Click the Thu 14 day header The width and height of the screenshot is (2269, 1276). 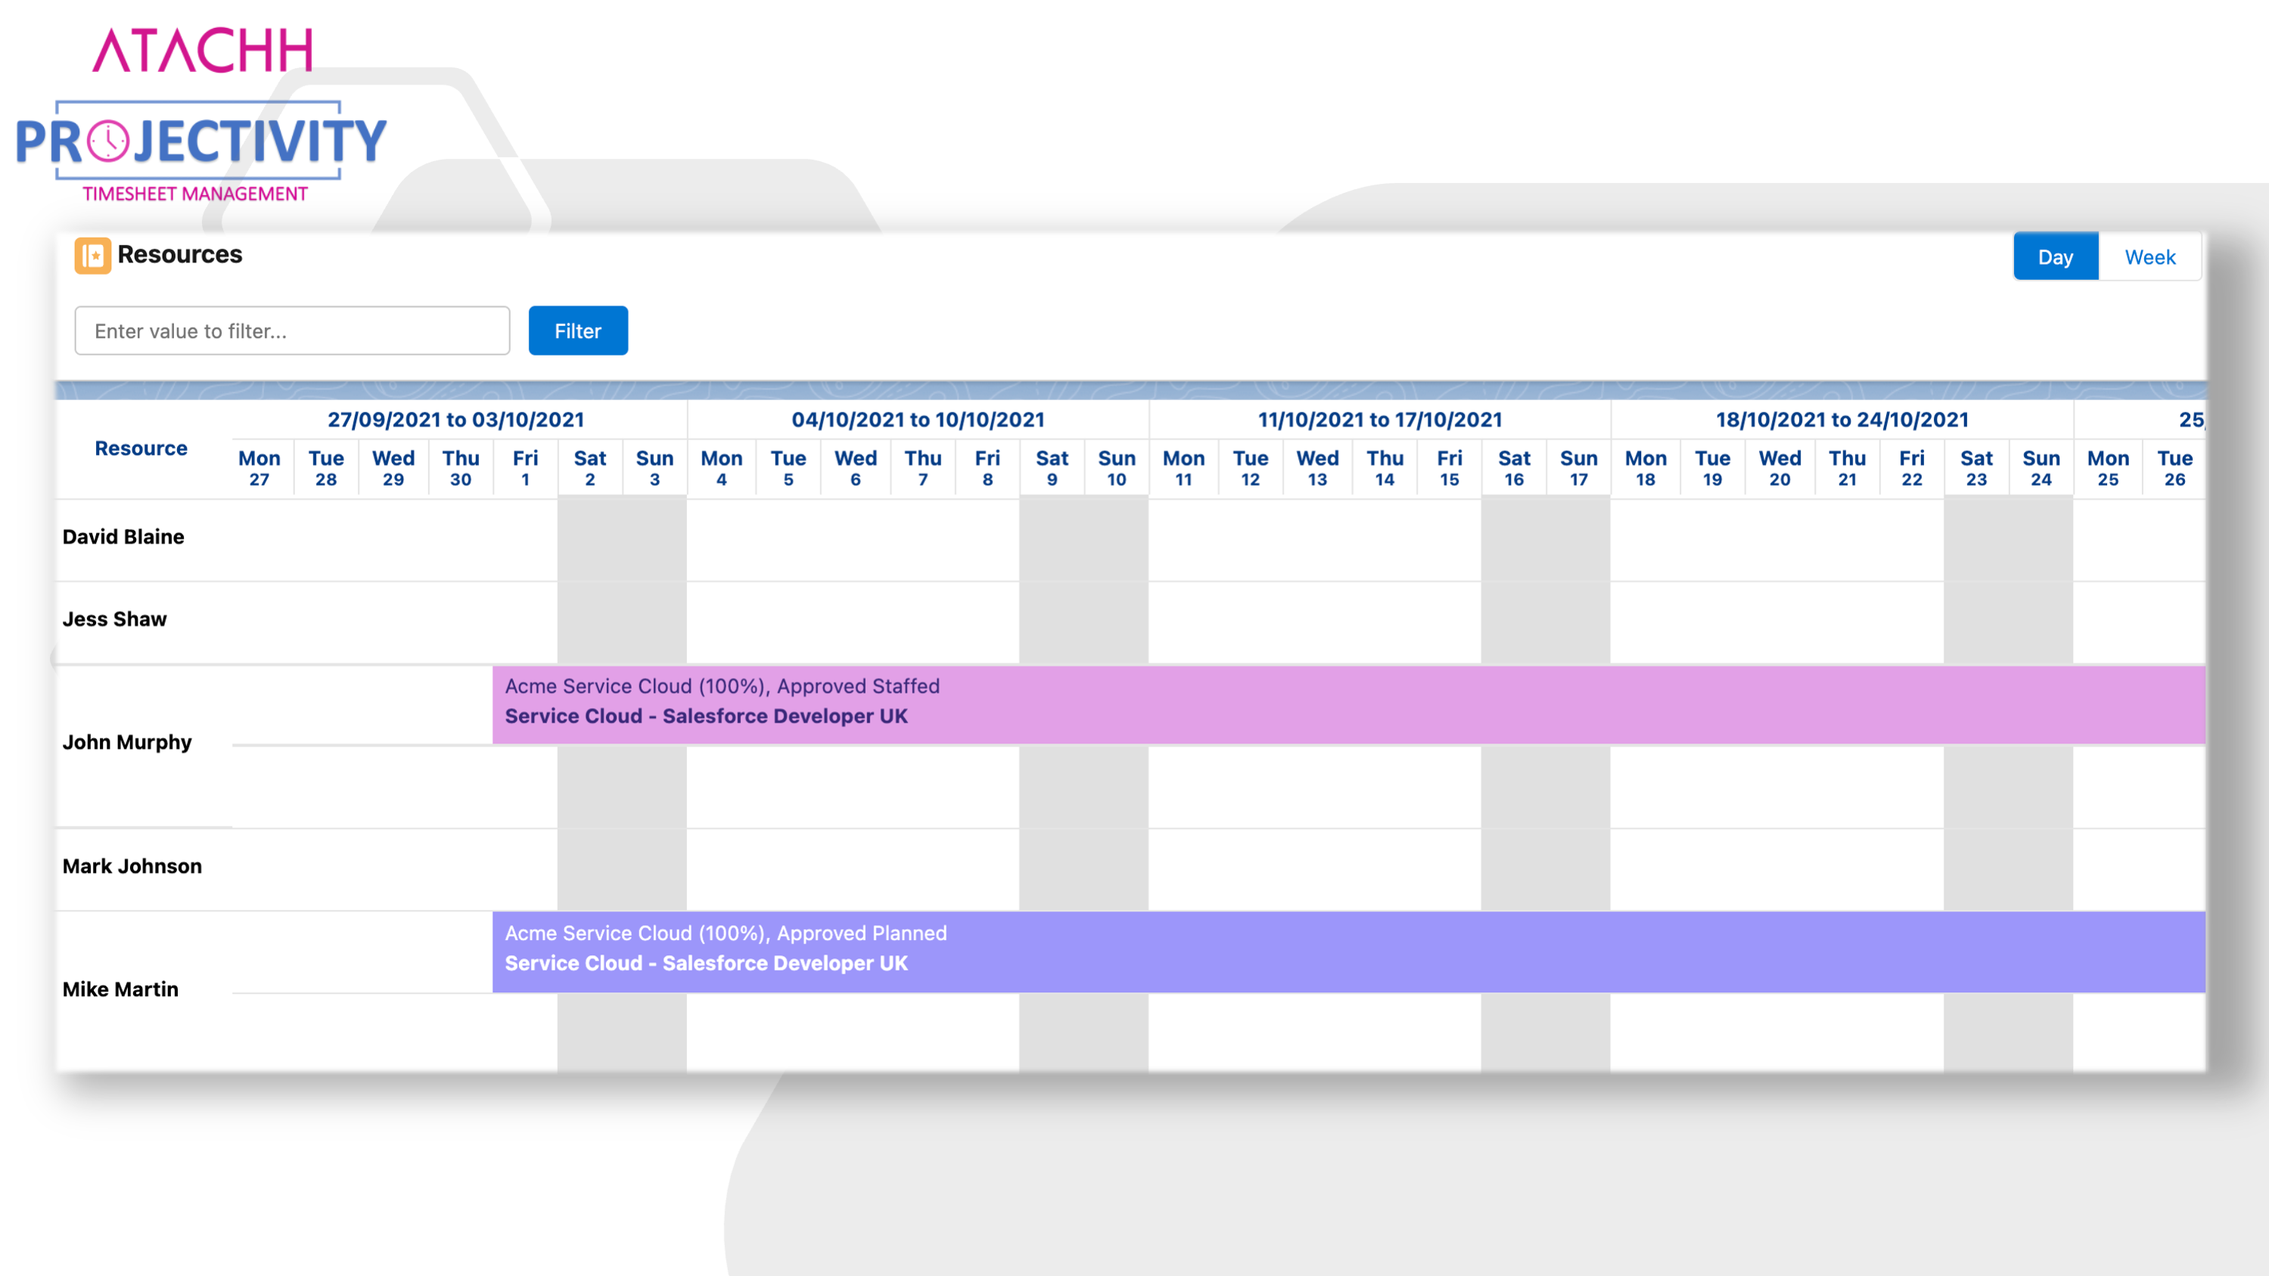tap(1385, 467)
